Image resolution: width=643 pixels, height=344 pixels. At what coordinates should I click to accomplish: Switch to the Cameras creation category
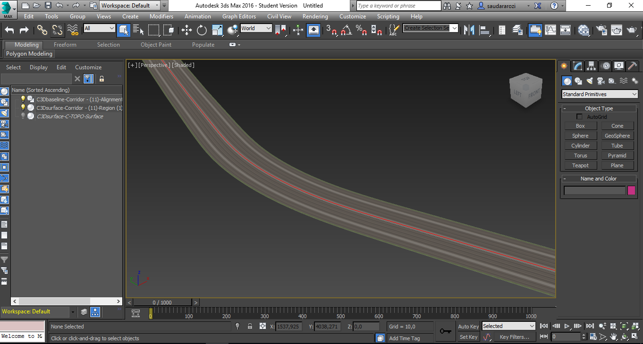point(601,81)
